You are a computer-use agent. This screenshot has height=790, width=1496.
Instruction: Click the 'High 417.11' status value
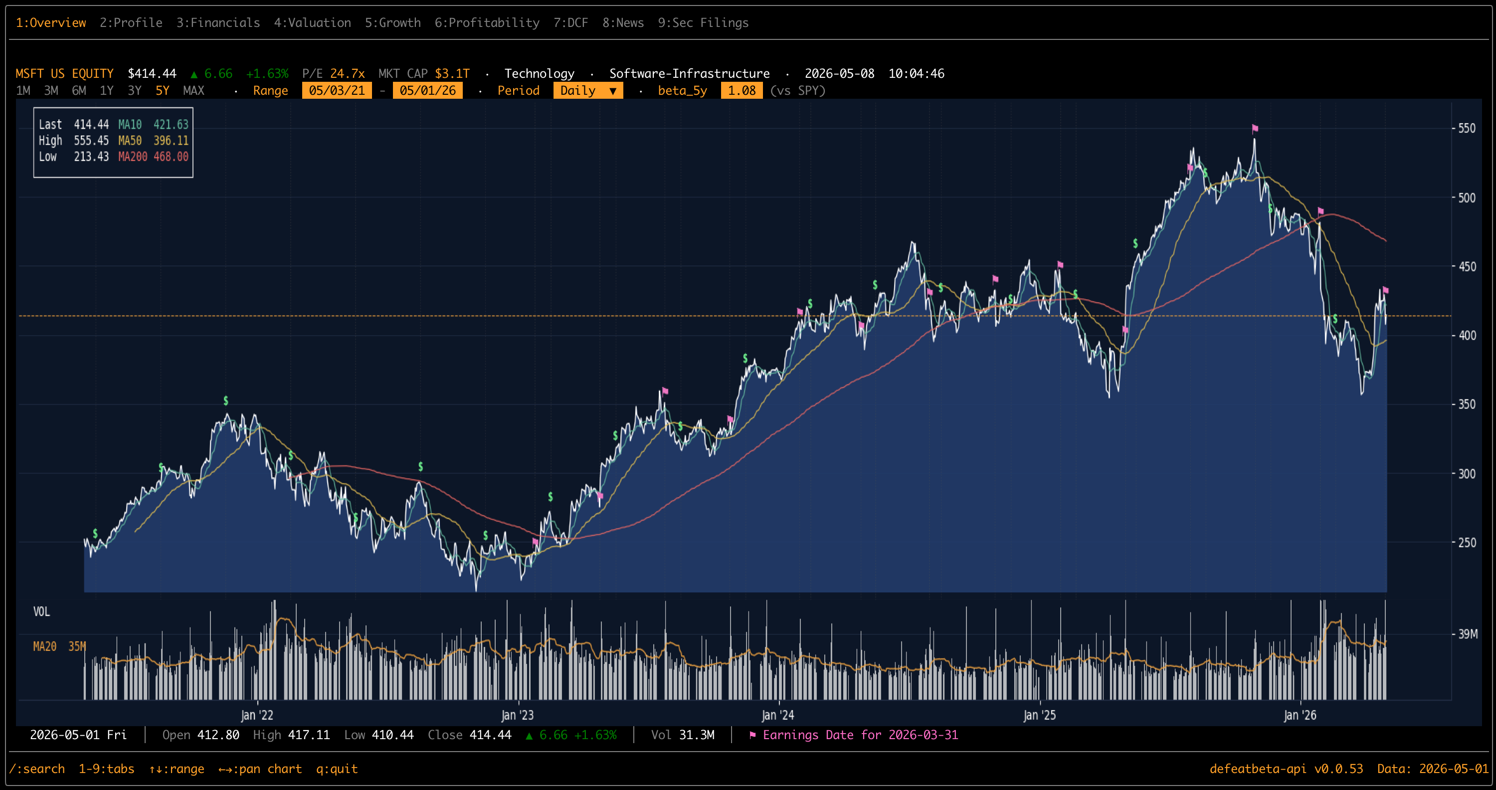(x=292, y=735)
